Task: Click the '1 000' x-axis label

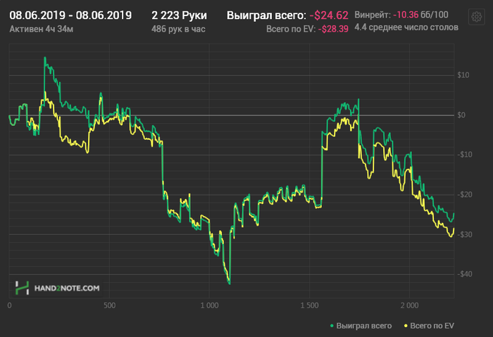Action: 209,305
